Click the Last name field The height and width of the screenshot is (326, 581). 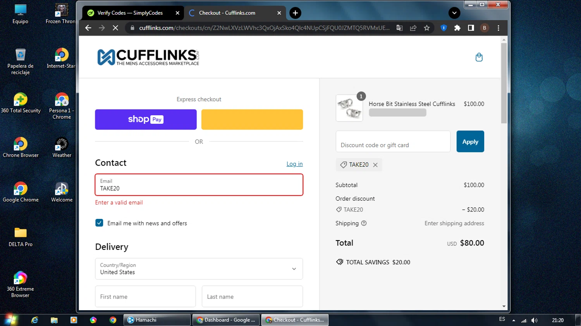tap(252, 297)
